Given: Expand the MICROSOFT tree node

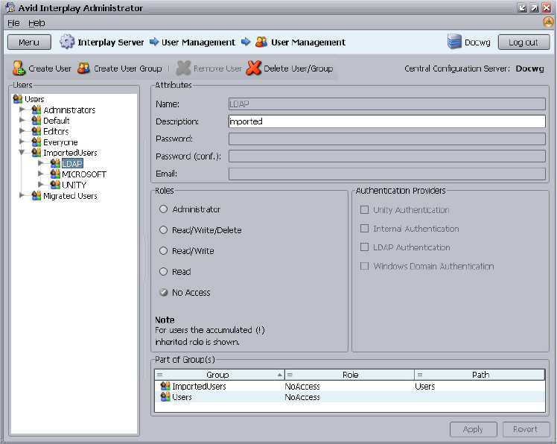Looking at the screenshot, I should coord(41,174).
